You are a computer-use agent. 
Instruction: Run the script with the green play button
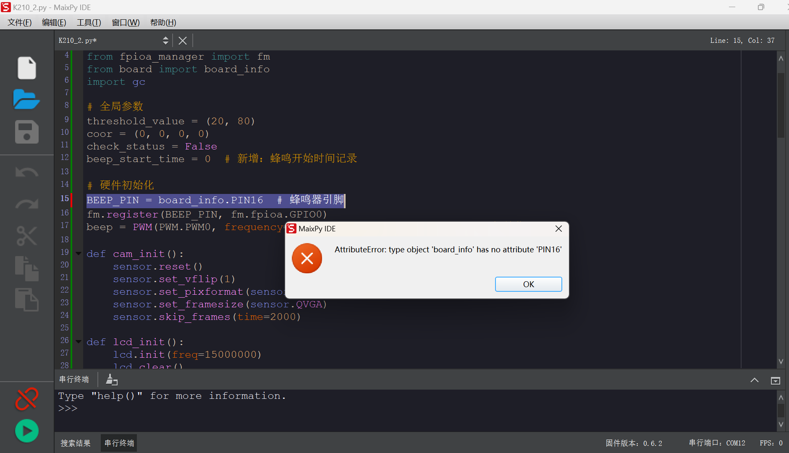click(27, 431)
